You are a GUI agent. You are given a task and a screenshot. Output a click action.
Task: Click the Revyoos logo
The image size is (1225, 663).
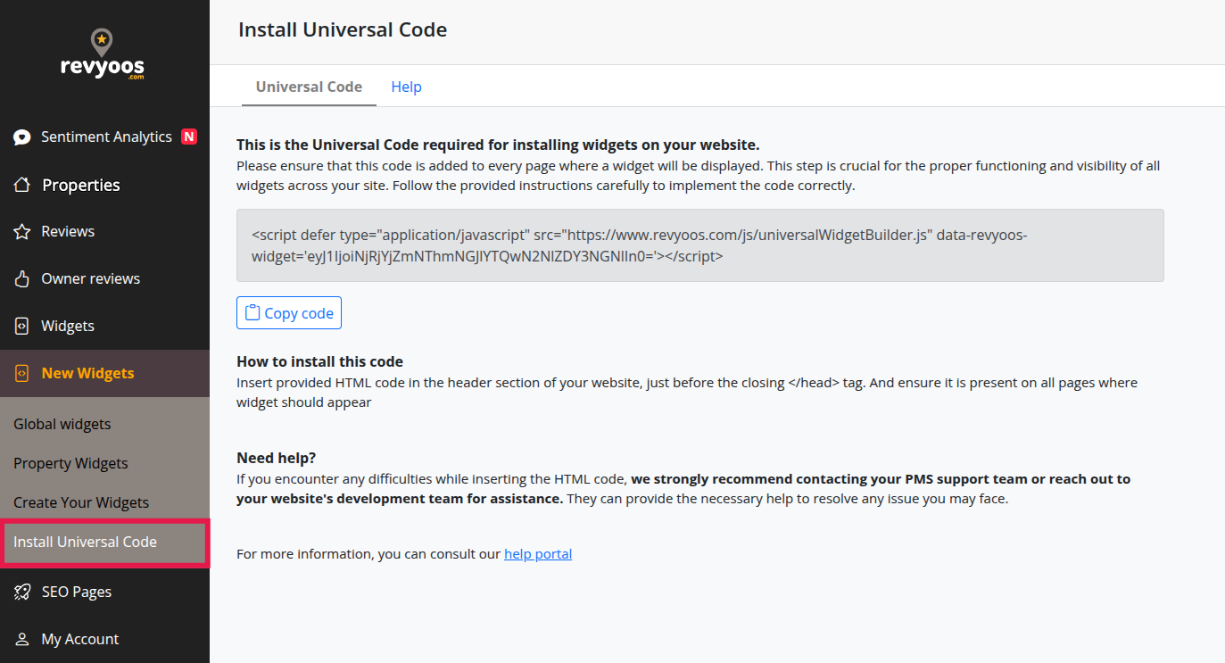103,54
